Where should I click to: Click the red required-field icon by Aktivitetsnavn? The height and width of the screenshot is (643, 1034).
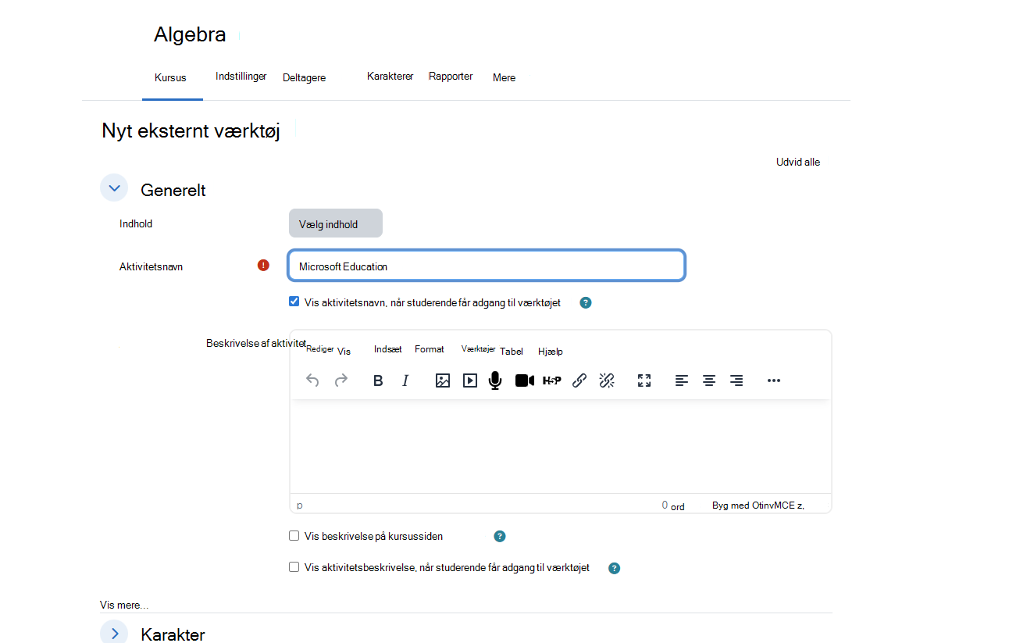tap(263, 266)
